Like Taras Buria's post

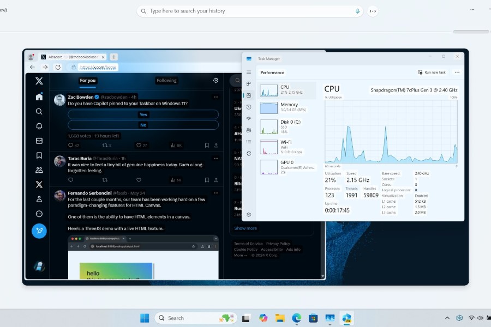[x=138, y=180]
